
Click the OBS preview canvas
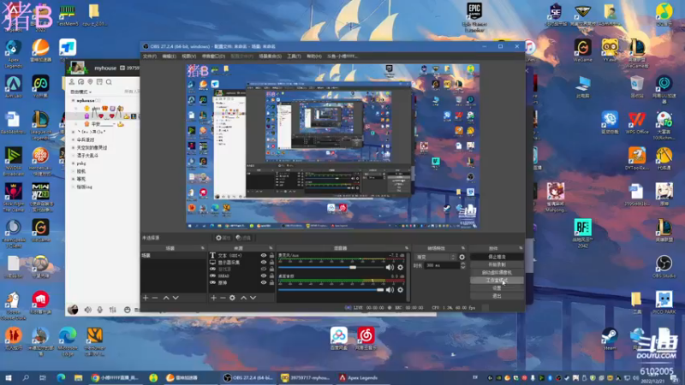[333, 146]
